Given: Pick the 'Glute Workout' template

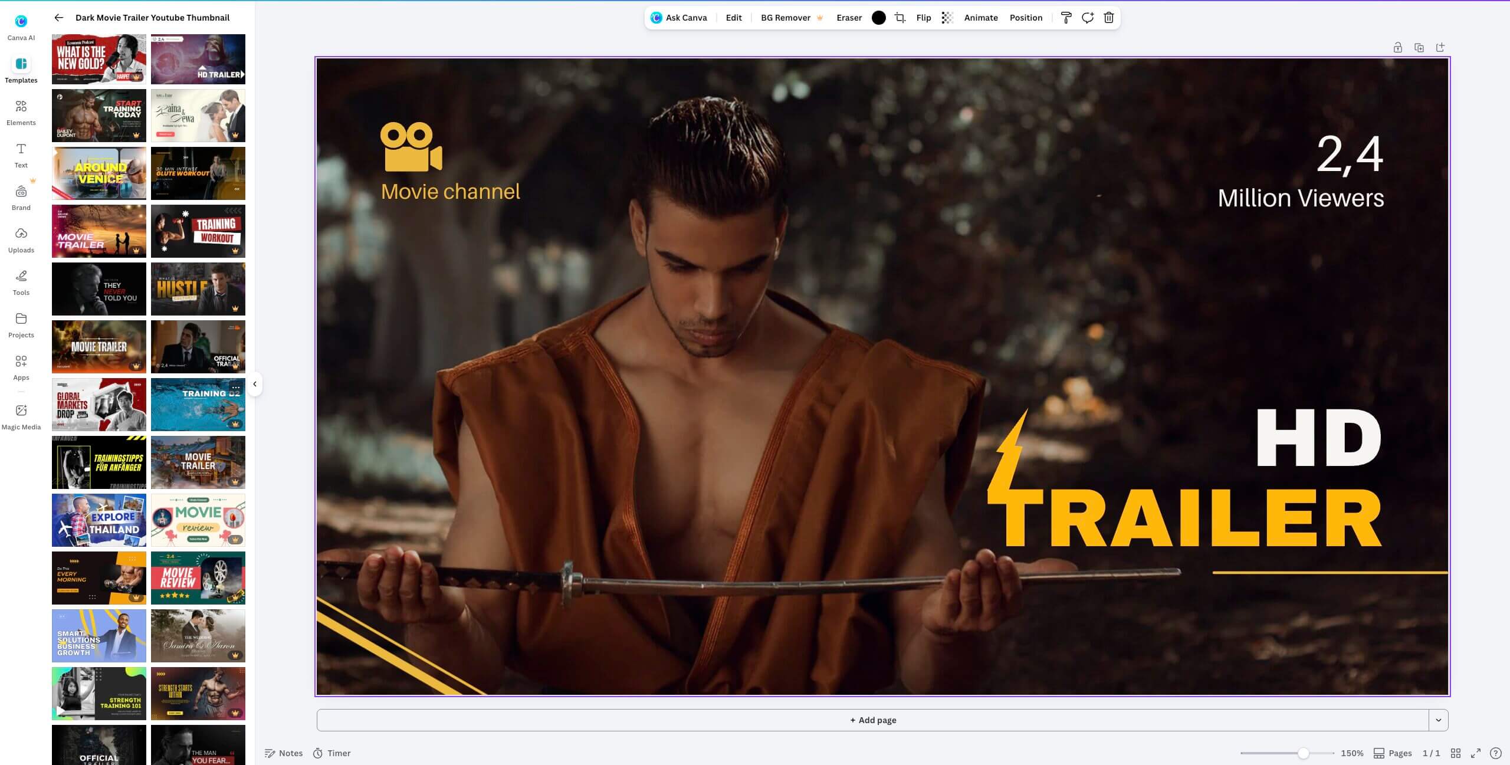Looking at the screenshot, I should (198, 173).
